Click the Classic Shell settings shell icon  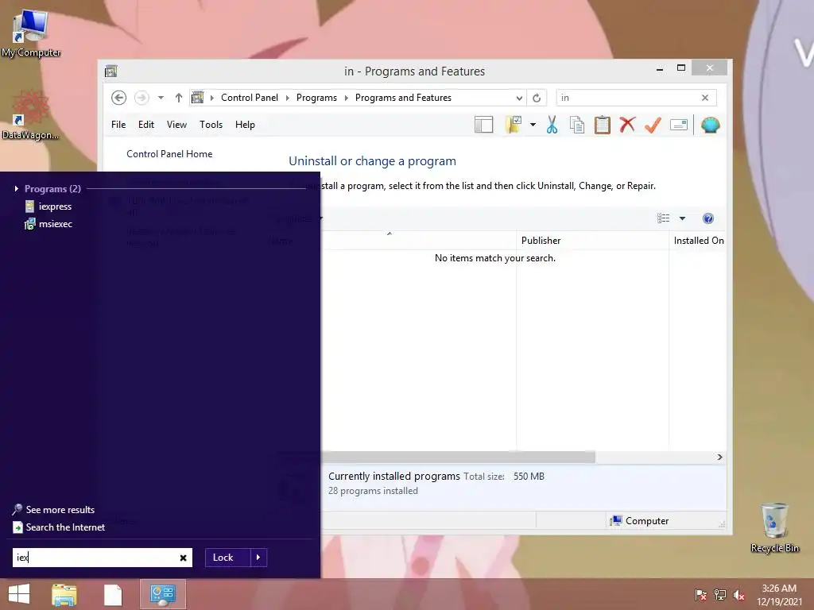click(x=710, y=125)
